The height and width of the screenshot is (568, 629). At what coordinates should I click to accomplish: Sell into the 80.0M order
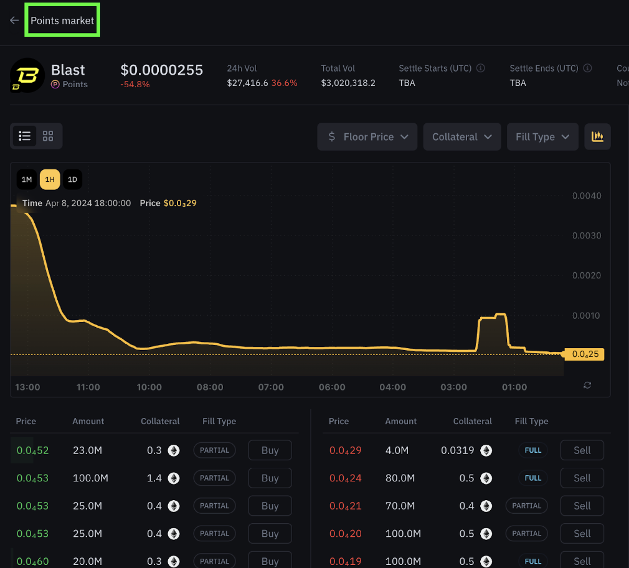(x=582, y=478)
